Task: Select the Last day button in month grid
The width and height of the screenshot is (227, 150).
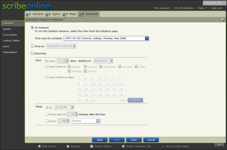Action: (123, 100)
